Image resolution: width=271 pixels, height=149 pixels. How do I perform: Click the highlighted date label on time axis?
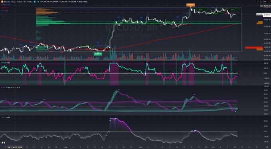coord(15,147)
